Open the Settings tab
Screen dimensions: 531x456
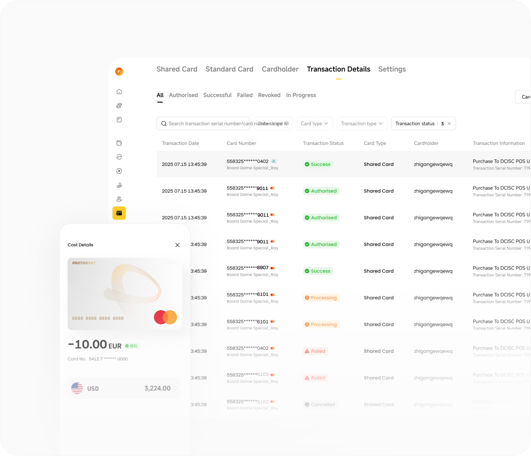(x=392, y=69)
